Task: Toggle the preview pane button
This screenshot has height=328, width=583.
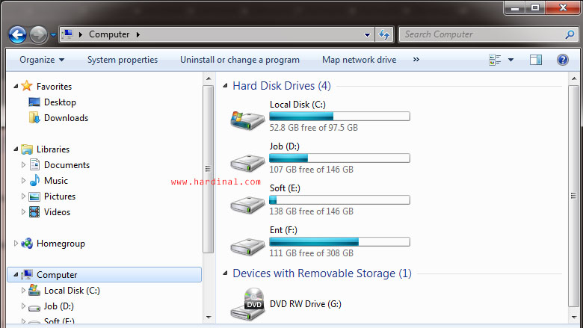Action: (536, 60)
